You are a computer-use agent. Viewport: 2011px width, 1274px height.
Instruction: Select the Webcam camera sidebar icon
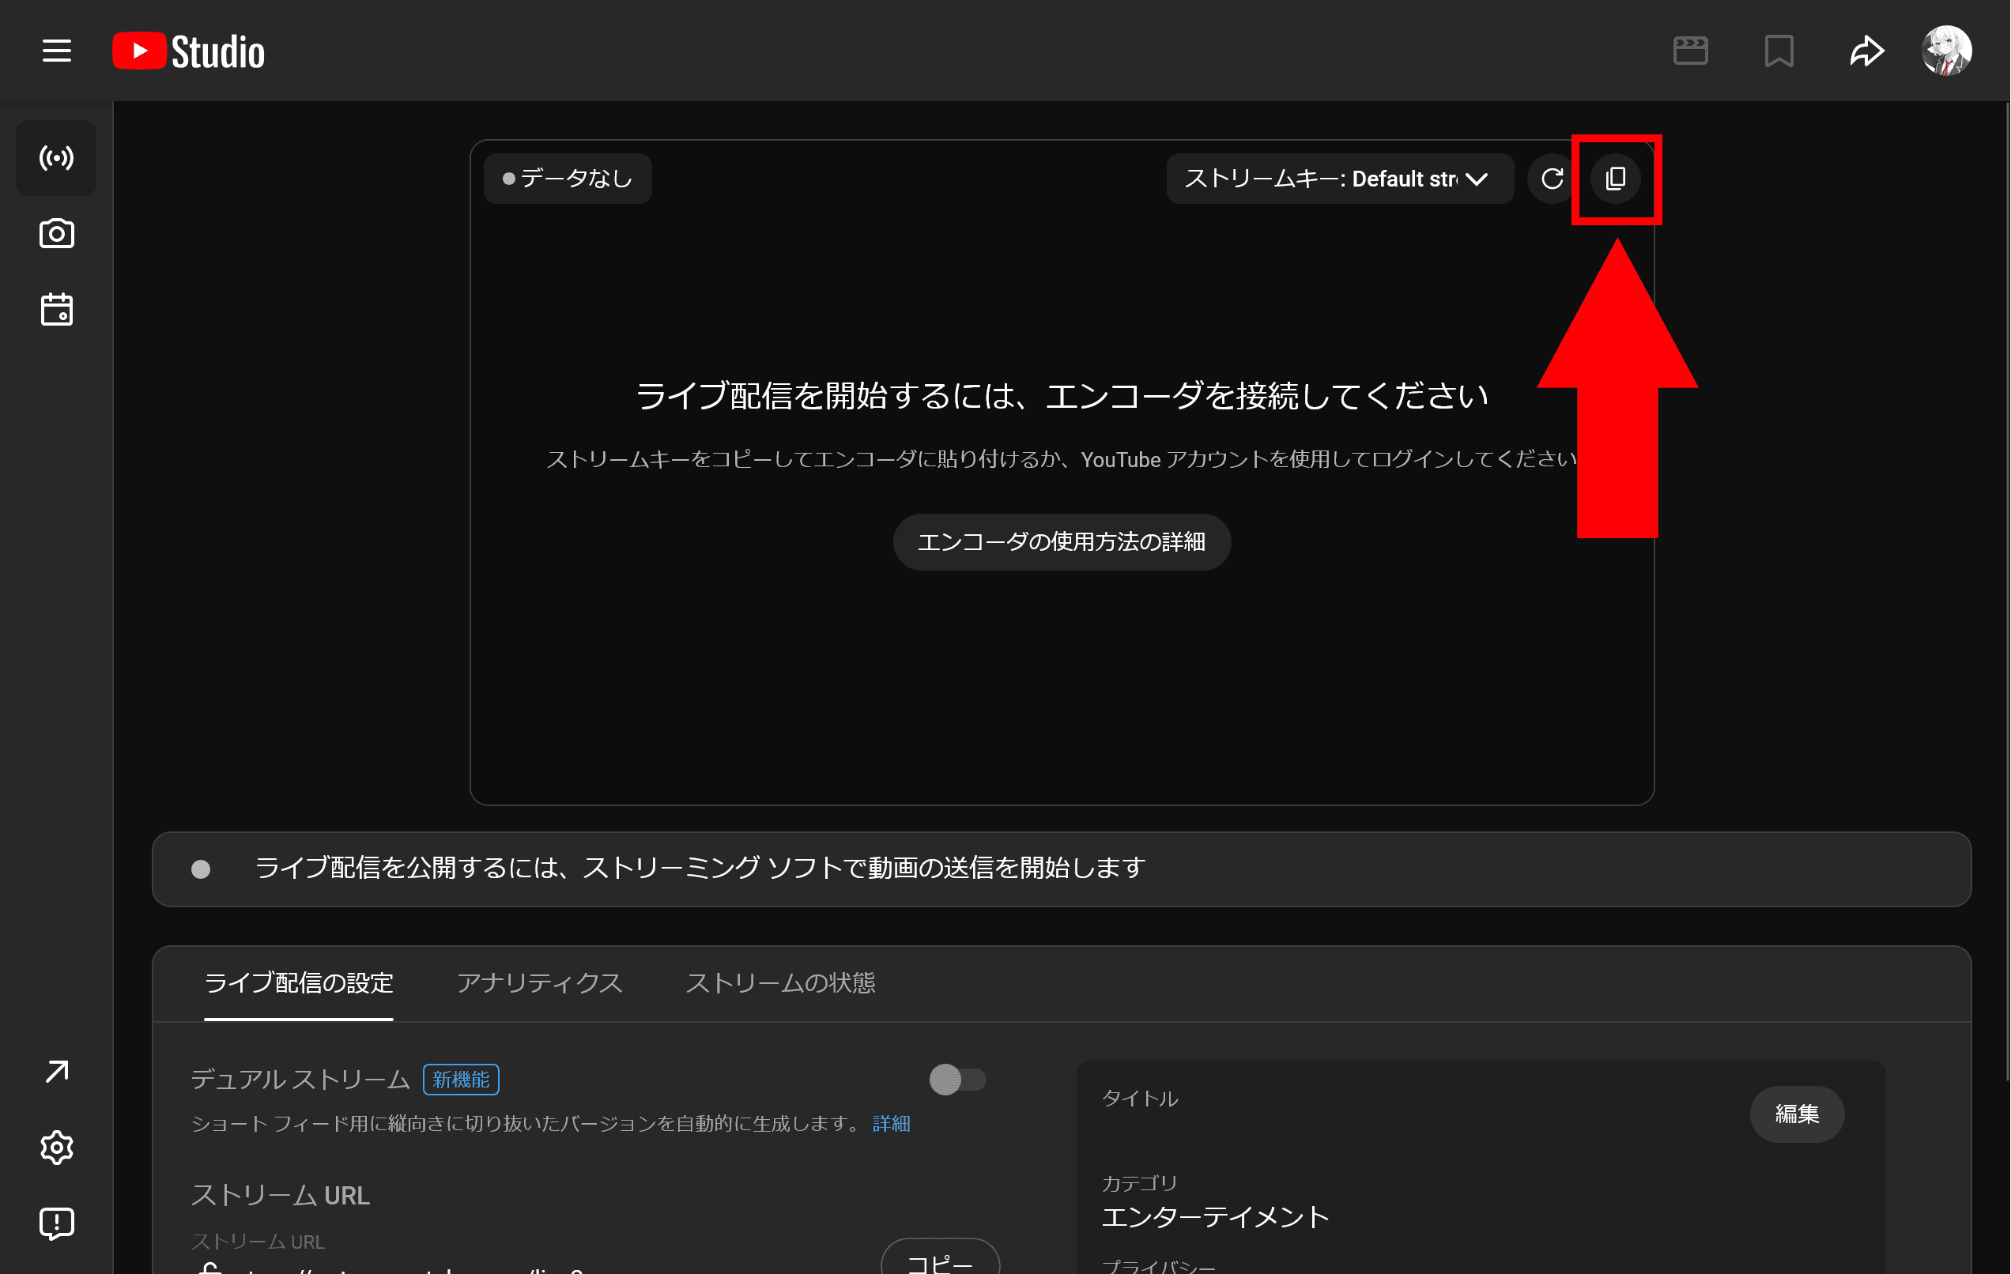point(57,234)
